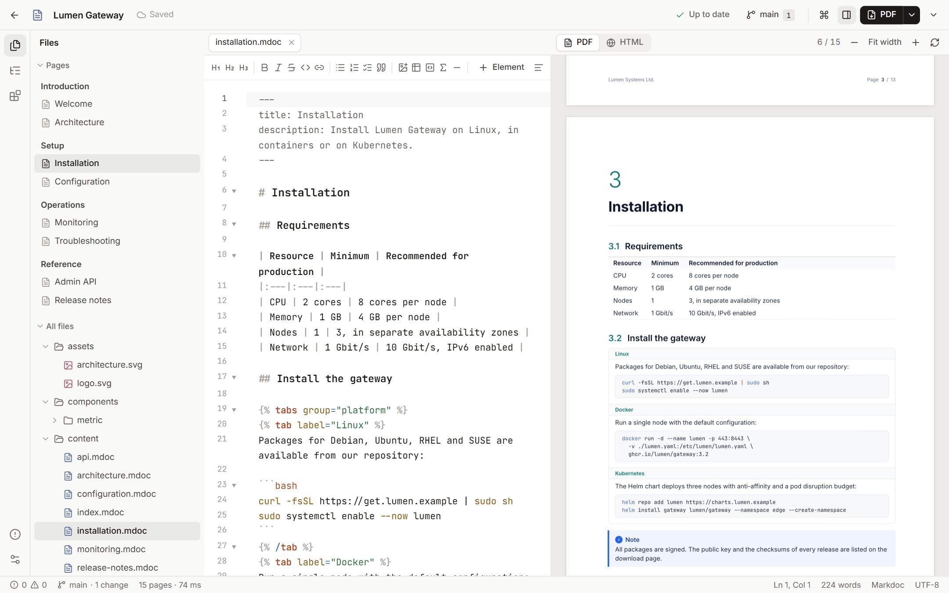The height and width of the screenshot is (593, 949).
Task: Open the Architecture page
Action: coord(117,122)
